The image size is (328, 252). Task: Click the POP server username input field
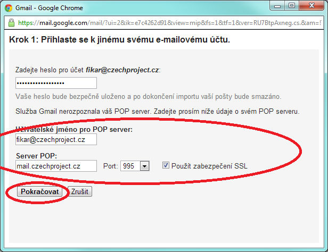(56, 139)
